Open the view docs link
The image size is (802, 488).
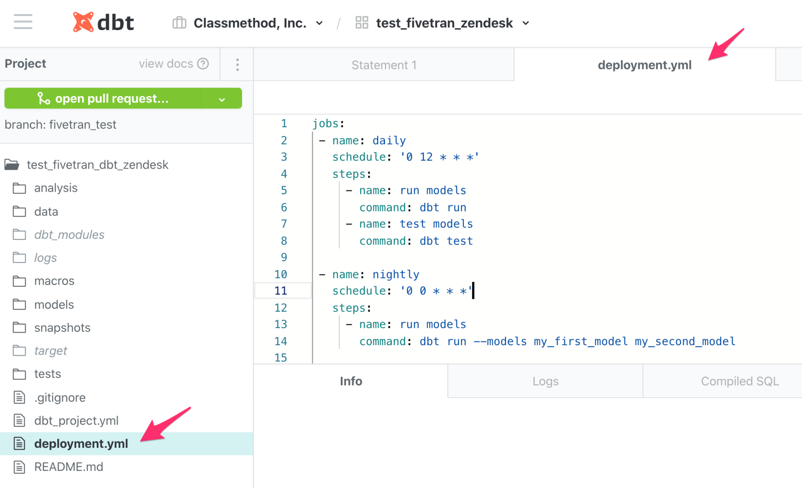tap(166, 64)
